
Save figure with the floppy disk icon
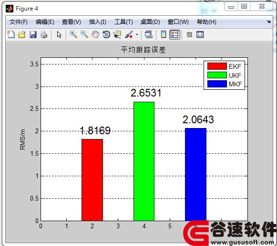tap(33, 34)
